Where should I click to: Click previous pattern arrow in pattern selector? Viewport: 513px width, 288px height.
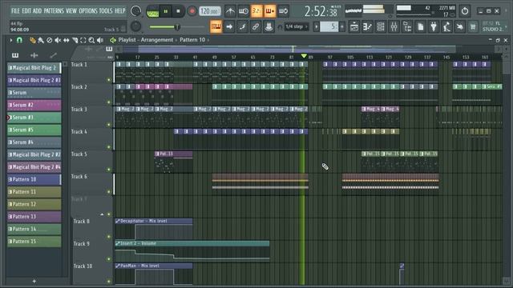click(317, 26)
